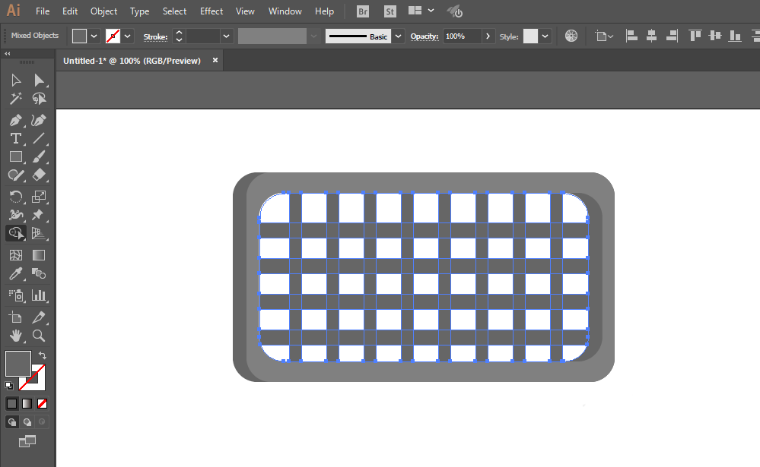The height and width of the screenshot is (467, 760).
Task: Select the Eyedropper tool
Action: pos(15,274)
